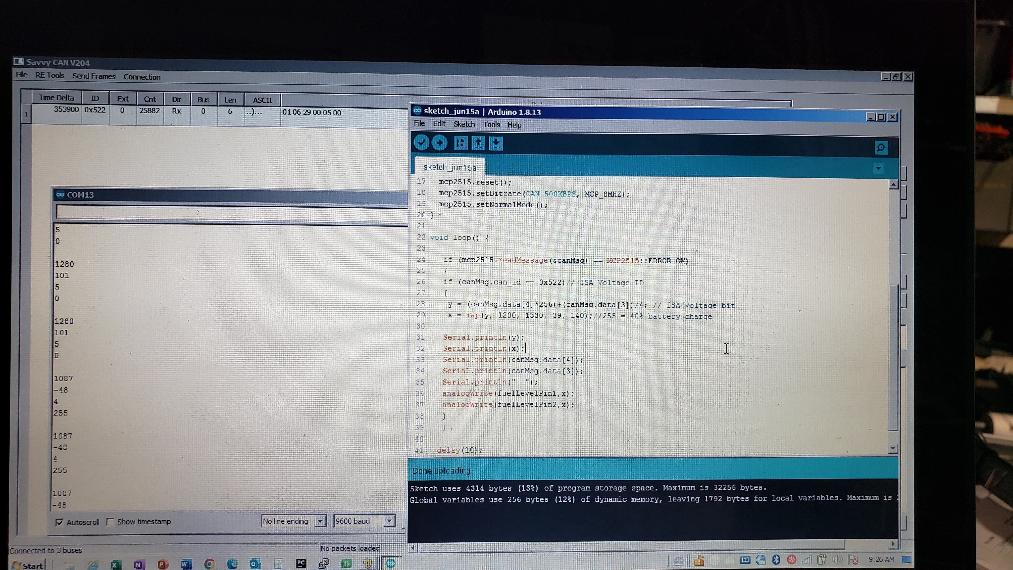Click the Open sketch up-arrow icon
The image size is (1013, 570).
click(478, 143)
